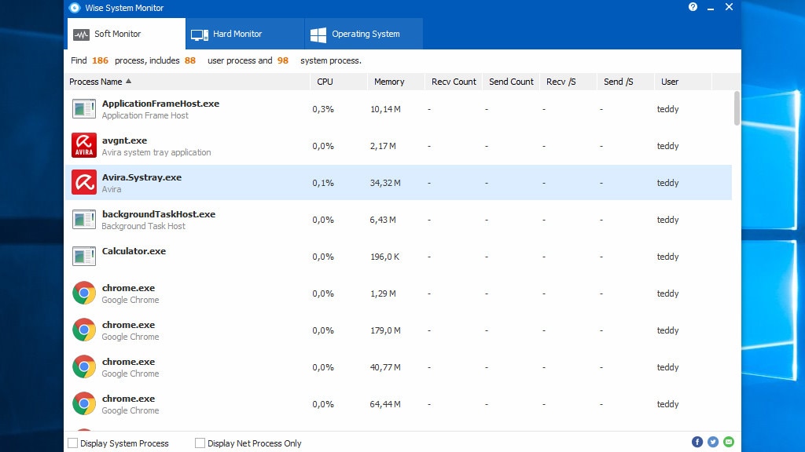Click the Soft Monitor waveform icon
805x452 pixels.
pos(81,35)
